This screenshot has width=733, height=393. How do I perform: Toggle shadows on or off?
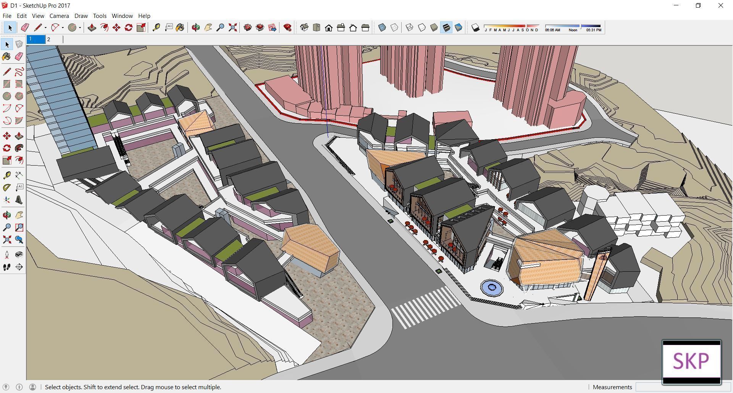(475, 27)
